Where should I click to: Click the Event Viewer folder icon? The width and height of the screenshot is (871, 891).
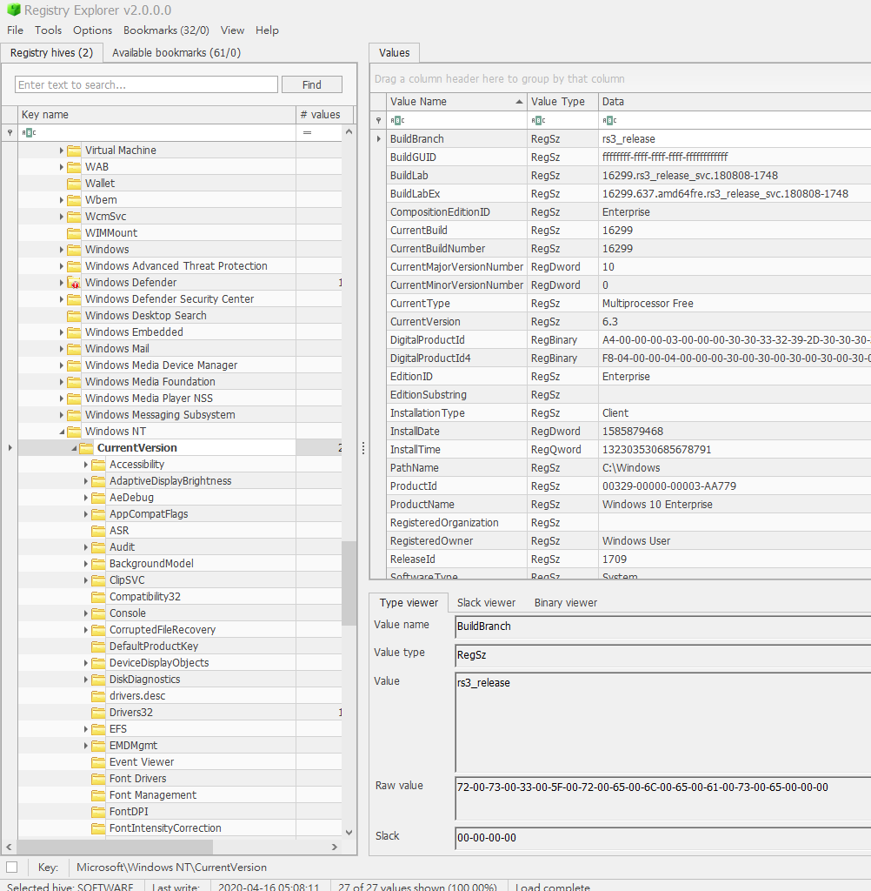(98, 762)
